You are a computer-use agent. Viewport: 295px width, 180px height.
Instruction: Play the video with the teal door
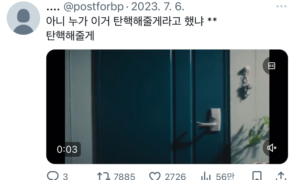(x=167, y=107)
